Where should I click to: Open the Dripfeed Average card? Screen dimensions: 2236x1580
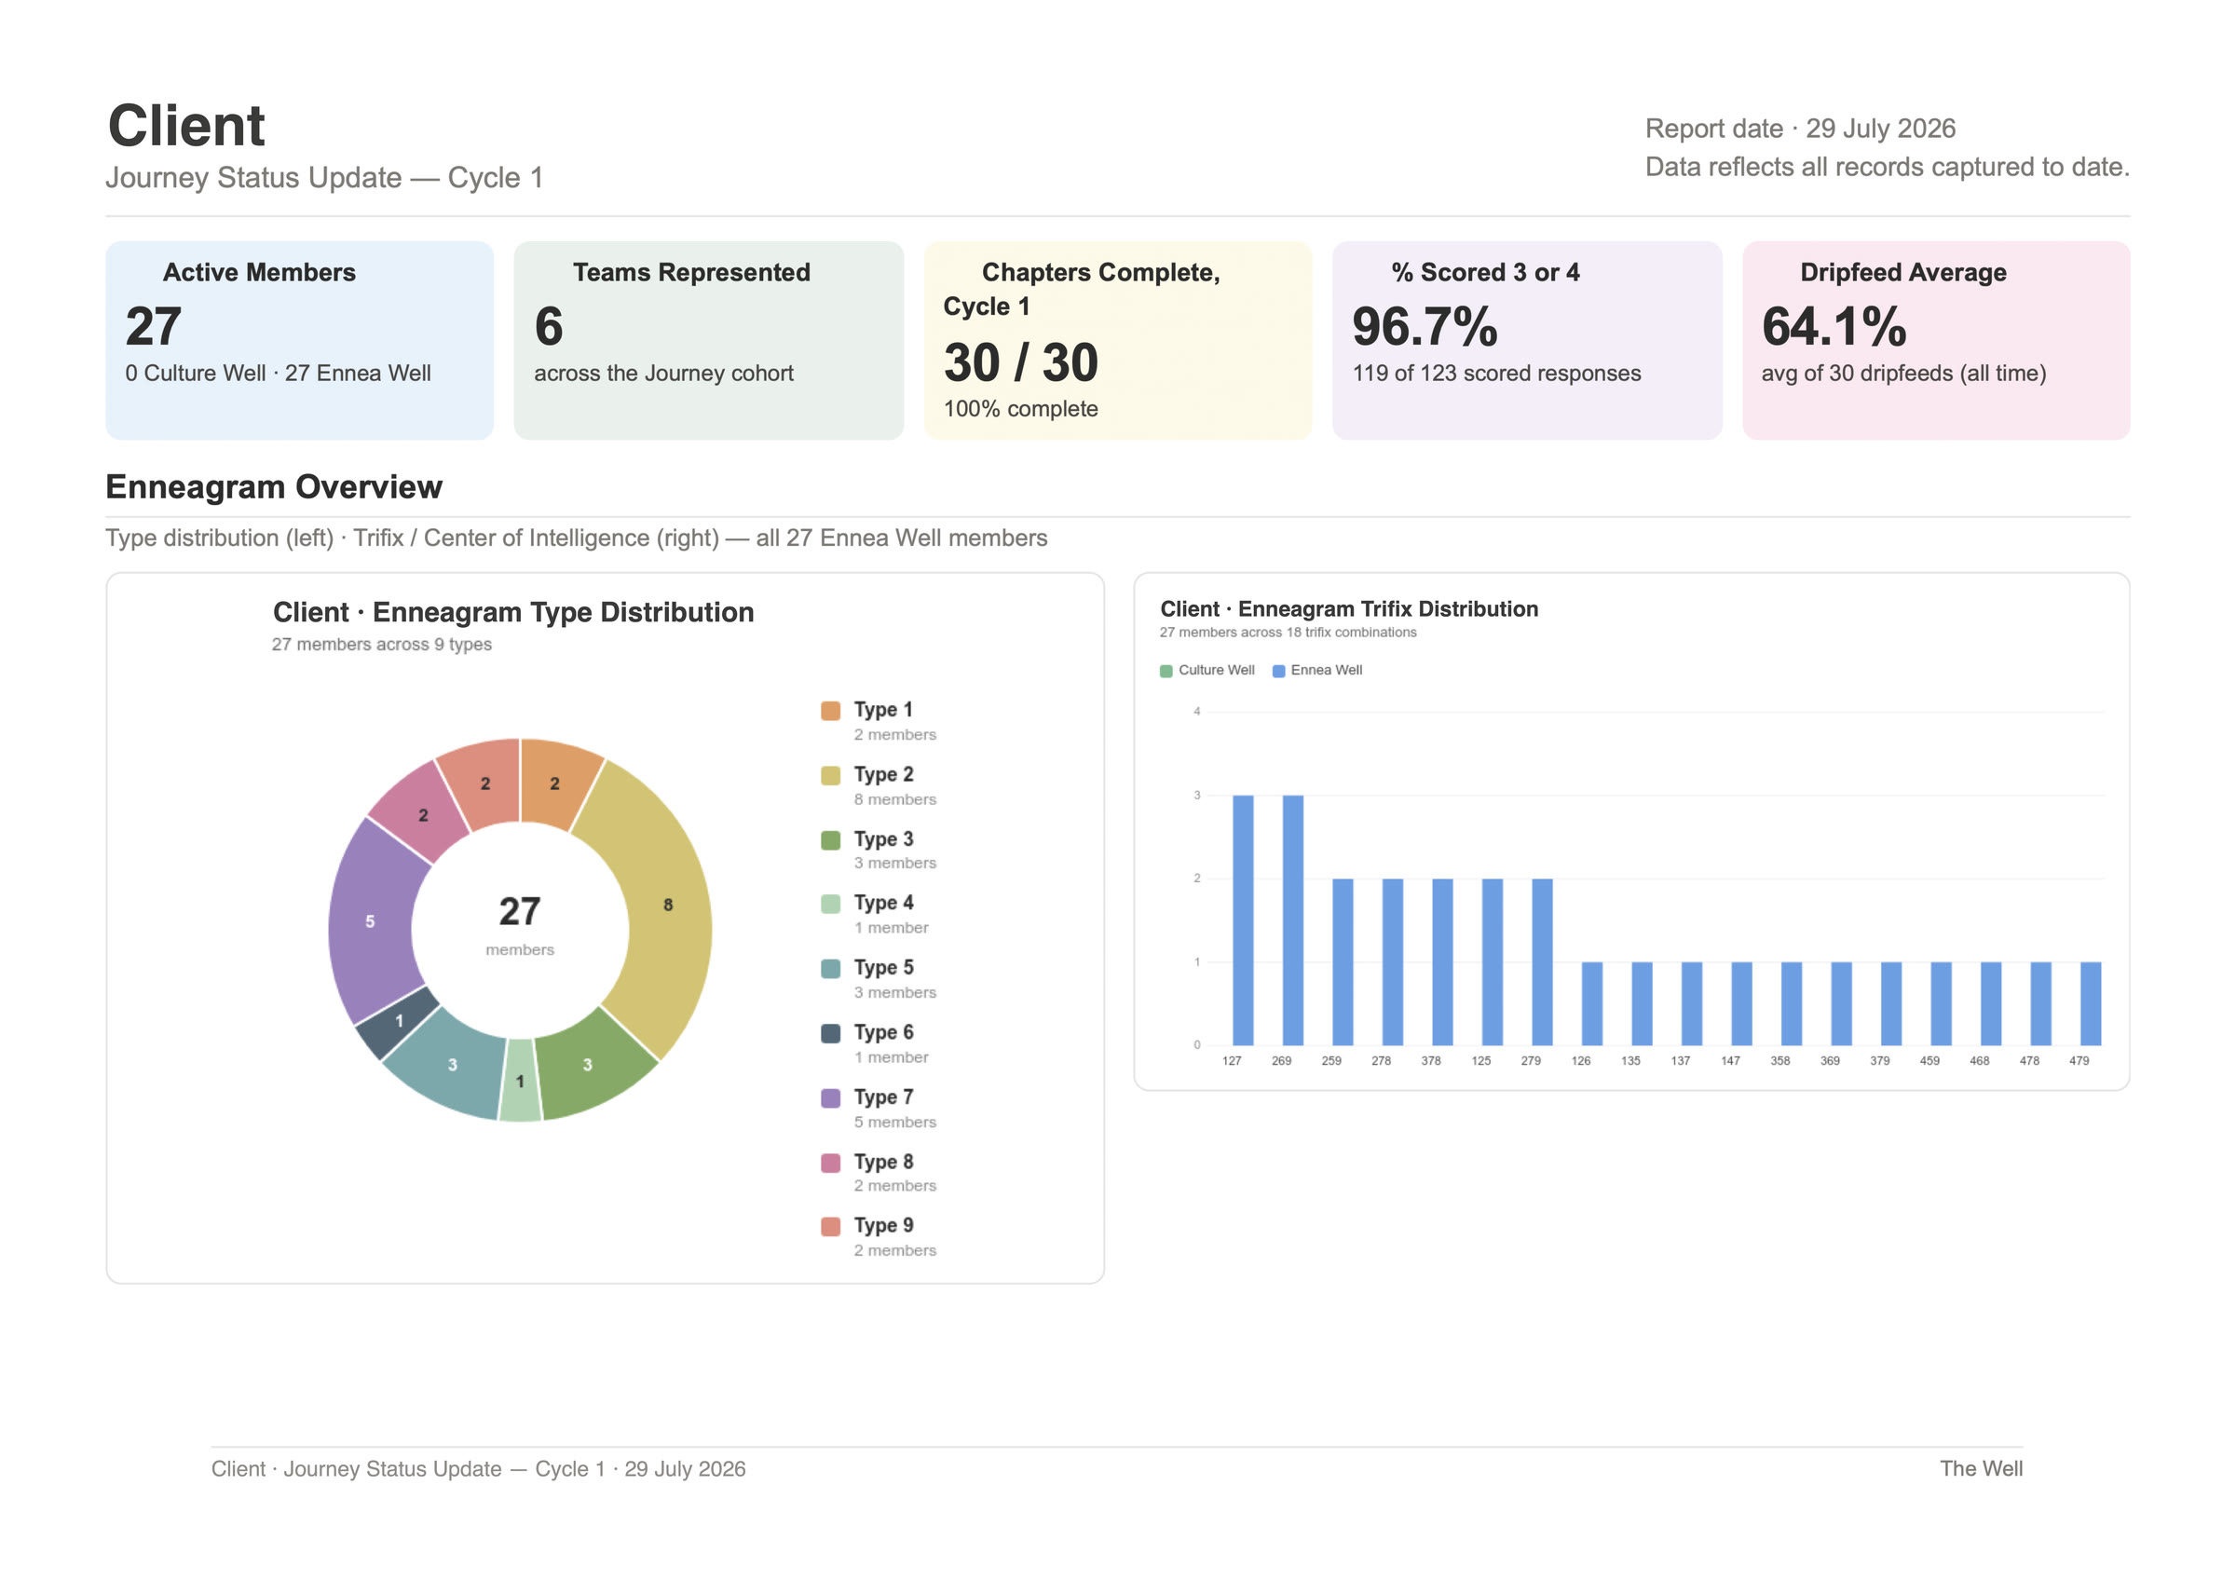[x=1936, y=341]
